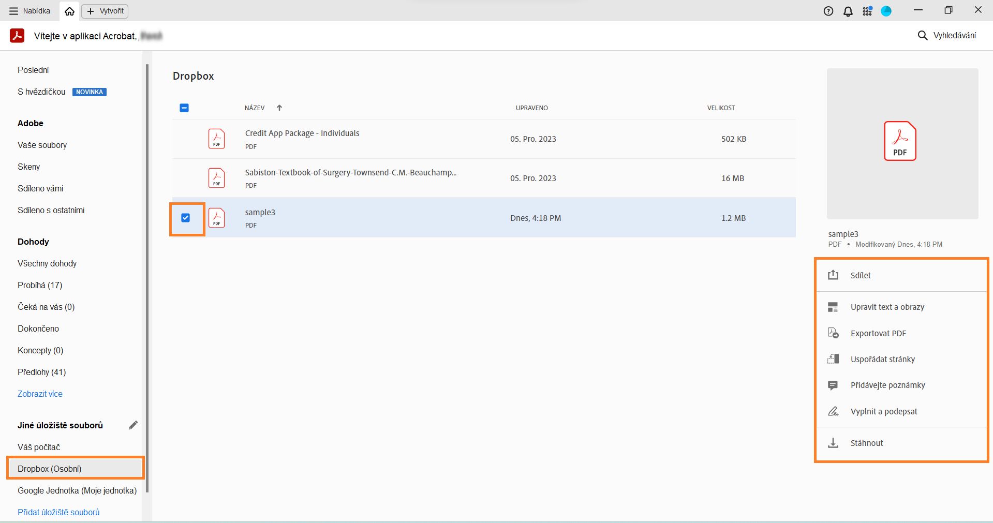993x523 pixels.
Task: Open the user profile avatar
Action: 886,11
